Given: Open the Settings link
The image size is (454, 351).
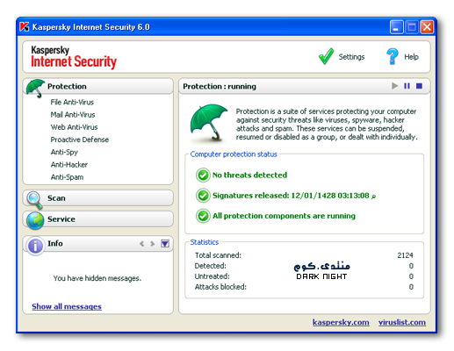Looking at the screenshot, I should tap(351, 57).
